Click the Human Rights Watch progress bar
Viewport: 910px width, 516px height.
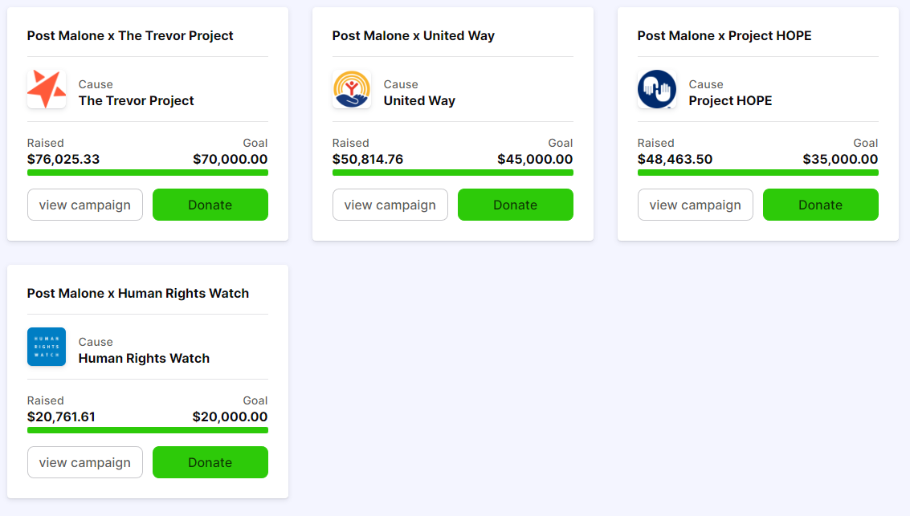(x=148, y=430)
